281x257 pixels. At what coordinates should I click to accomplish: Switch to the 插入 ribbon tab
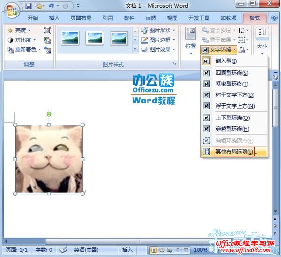tap(54, 18)
